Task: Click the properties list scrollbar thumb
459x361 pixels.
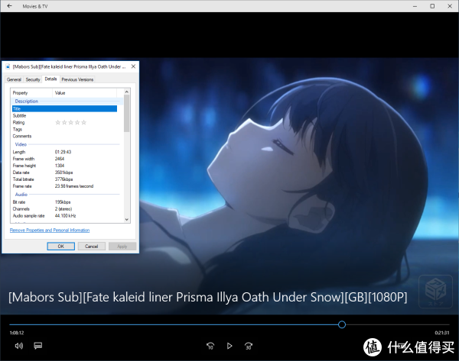Action: pos(127,113)
